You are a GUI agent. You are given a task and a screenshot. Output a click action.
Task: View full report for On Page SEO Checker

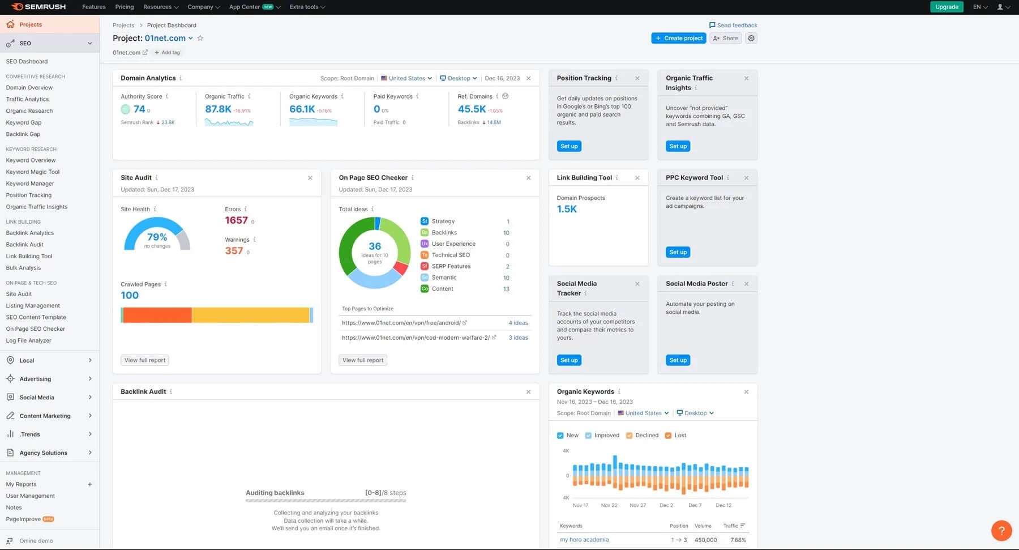tap(363, 360)
